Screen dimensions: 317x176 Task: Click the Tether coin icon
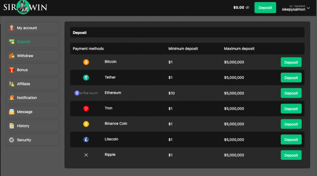[86, 78]
